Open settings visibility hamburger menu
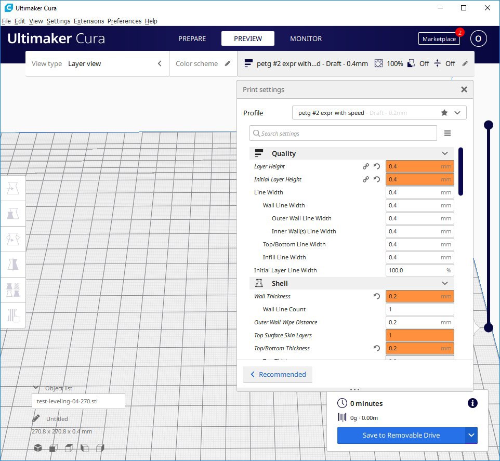Viewport: 500px width, 461px height. [x=448, y=133]
